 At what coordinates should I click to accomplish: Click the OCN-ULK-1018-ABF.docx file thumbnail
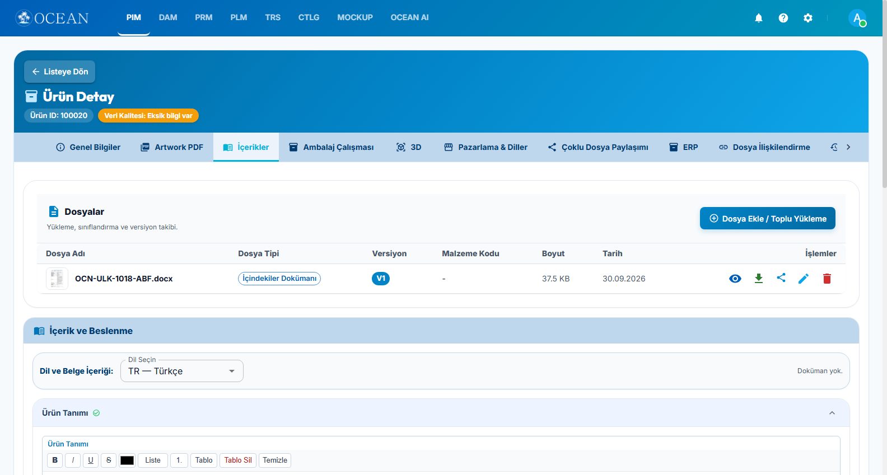(x=57, y=279)
